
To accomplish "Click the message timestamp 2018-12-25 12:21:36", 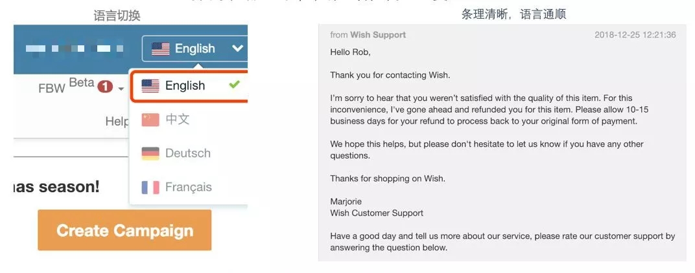I will [635, 35].
